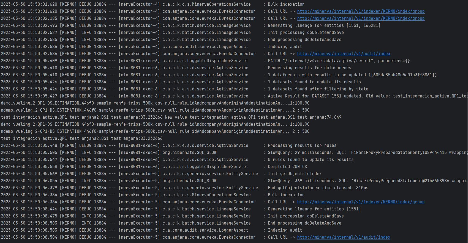Select 'Processing results for rules' log text
This screenshot has height=243, width=468.
click(302, 146)
